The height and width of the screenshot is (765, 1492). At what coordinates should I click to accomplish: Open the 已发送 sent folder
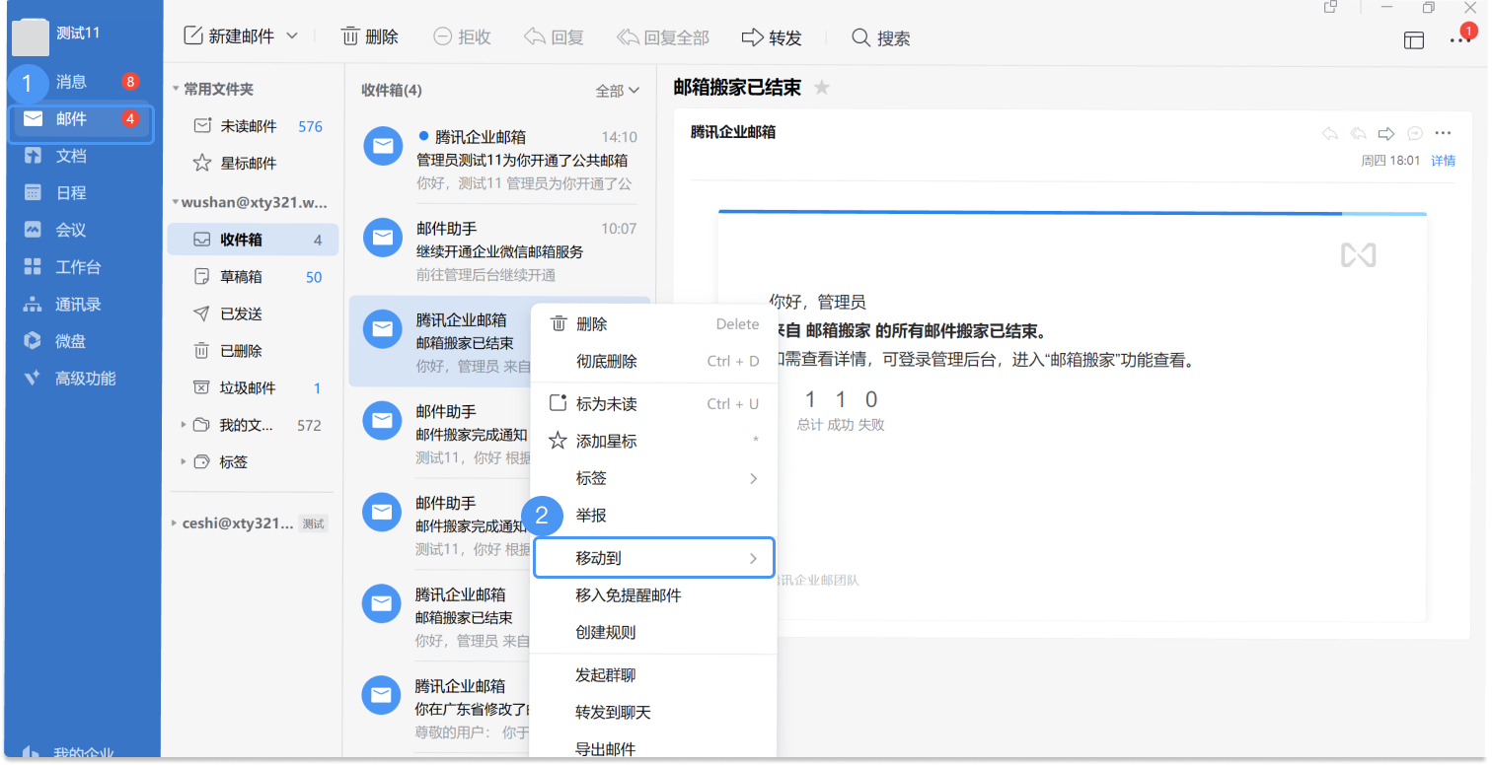(253, 313)
